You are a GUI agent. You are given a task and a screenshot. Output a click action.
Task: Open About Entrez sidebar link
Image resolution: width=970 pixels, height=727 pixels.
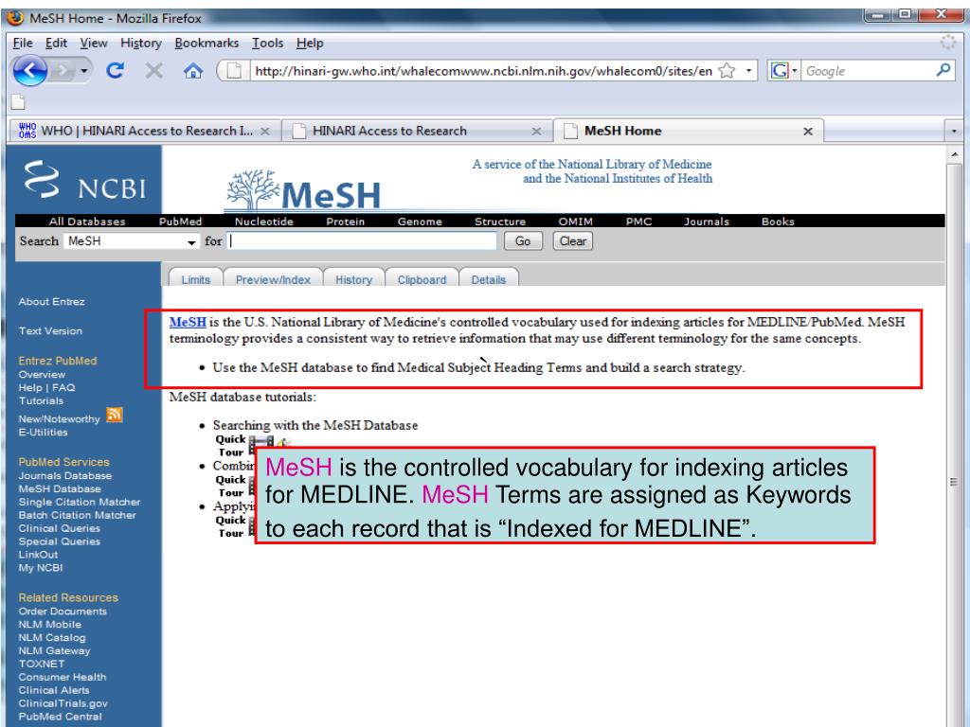pos(51,302)
